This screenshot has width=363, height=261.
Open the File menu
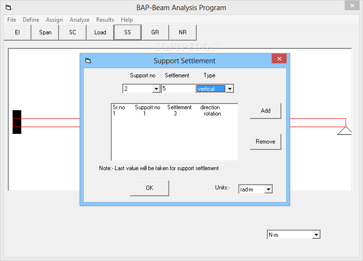click(12, 20)
